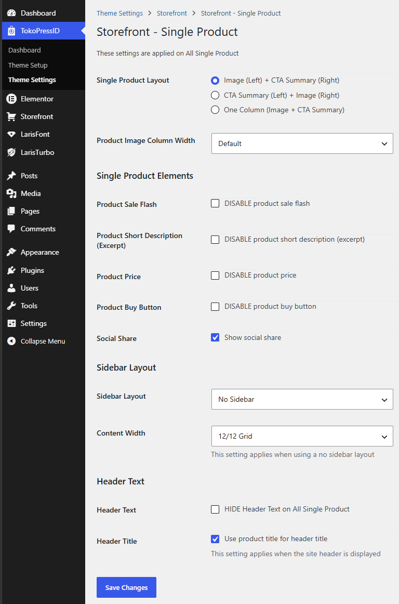
Task: Select Image Left + CTA Summary Right layout
Action: 215,81
